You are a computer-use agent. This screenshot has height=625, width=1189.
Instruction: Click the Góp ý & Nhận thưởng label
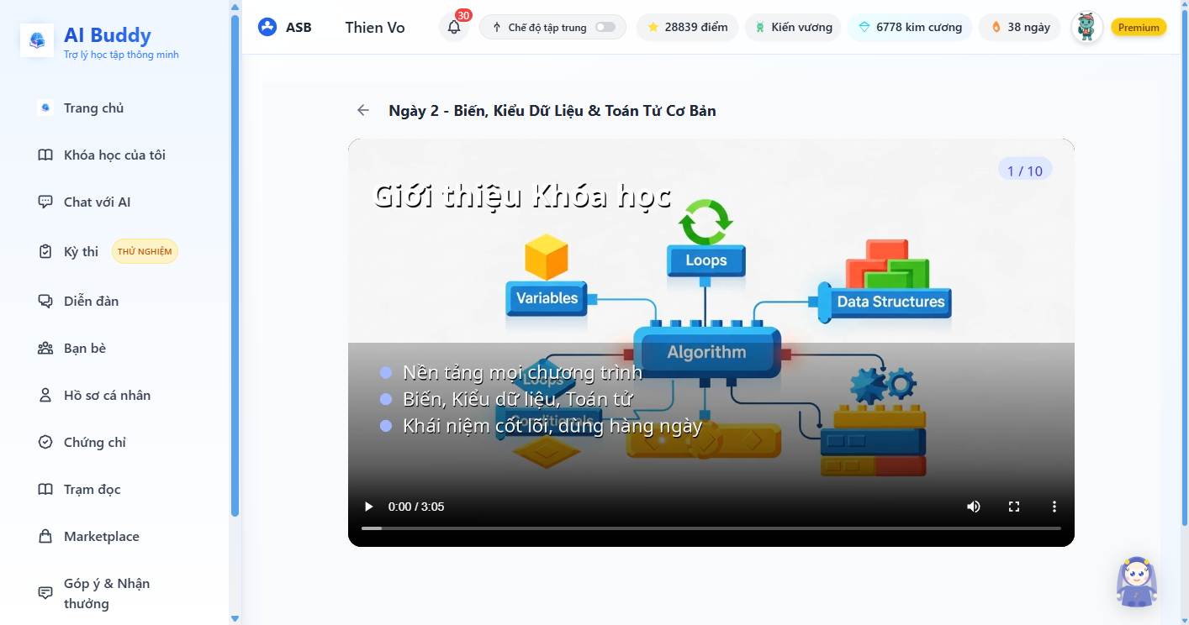tap(107, 593)
